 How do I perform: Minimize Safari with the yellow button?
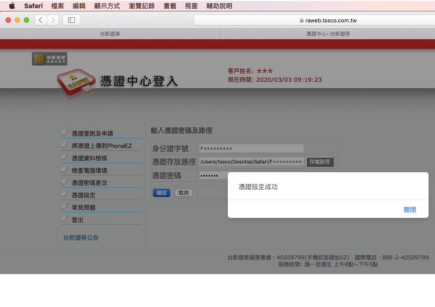pyautogui.click(x=17, y=20)
